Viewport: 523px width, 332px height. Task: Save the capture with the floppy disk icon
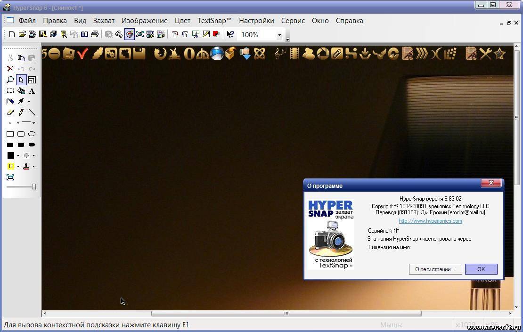(43, 34)
